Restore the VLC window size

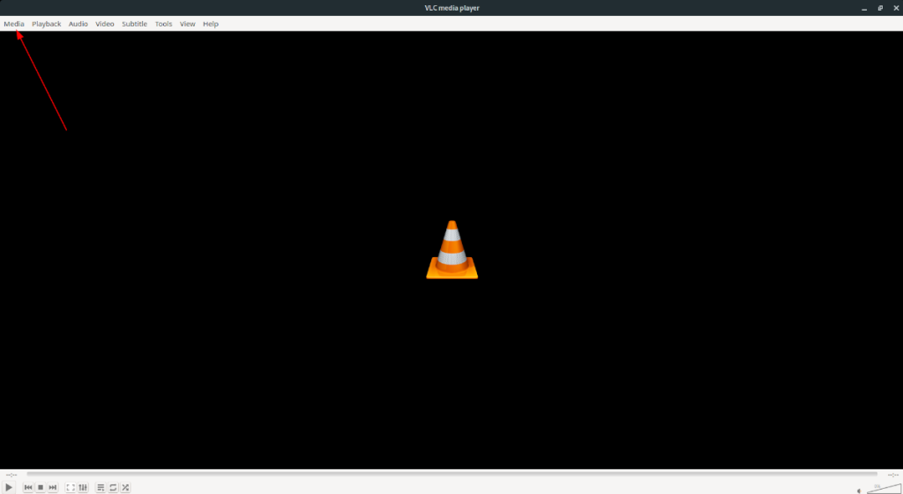[880, 8]
